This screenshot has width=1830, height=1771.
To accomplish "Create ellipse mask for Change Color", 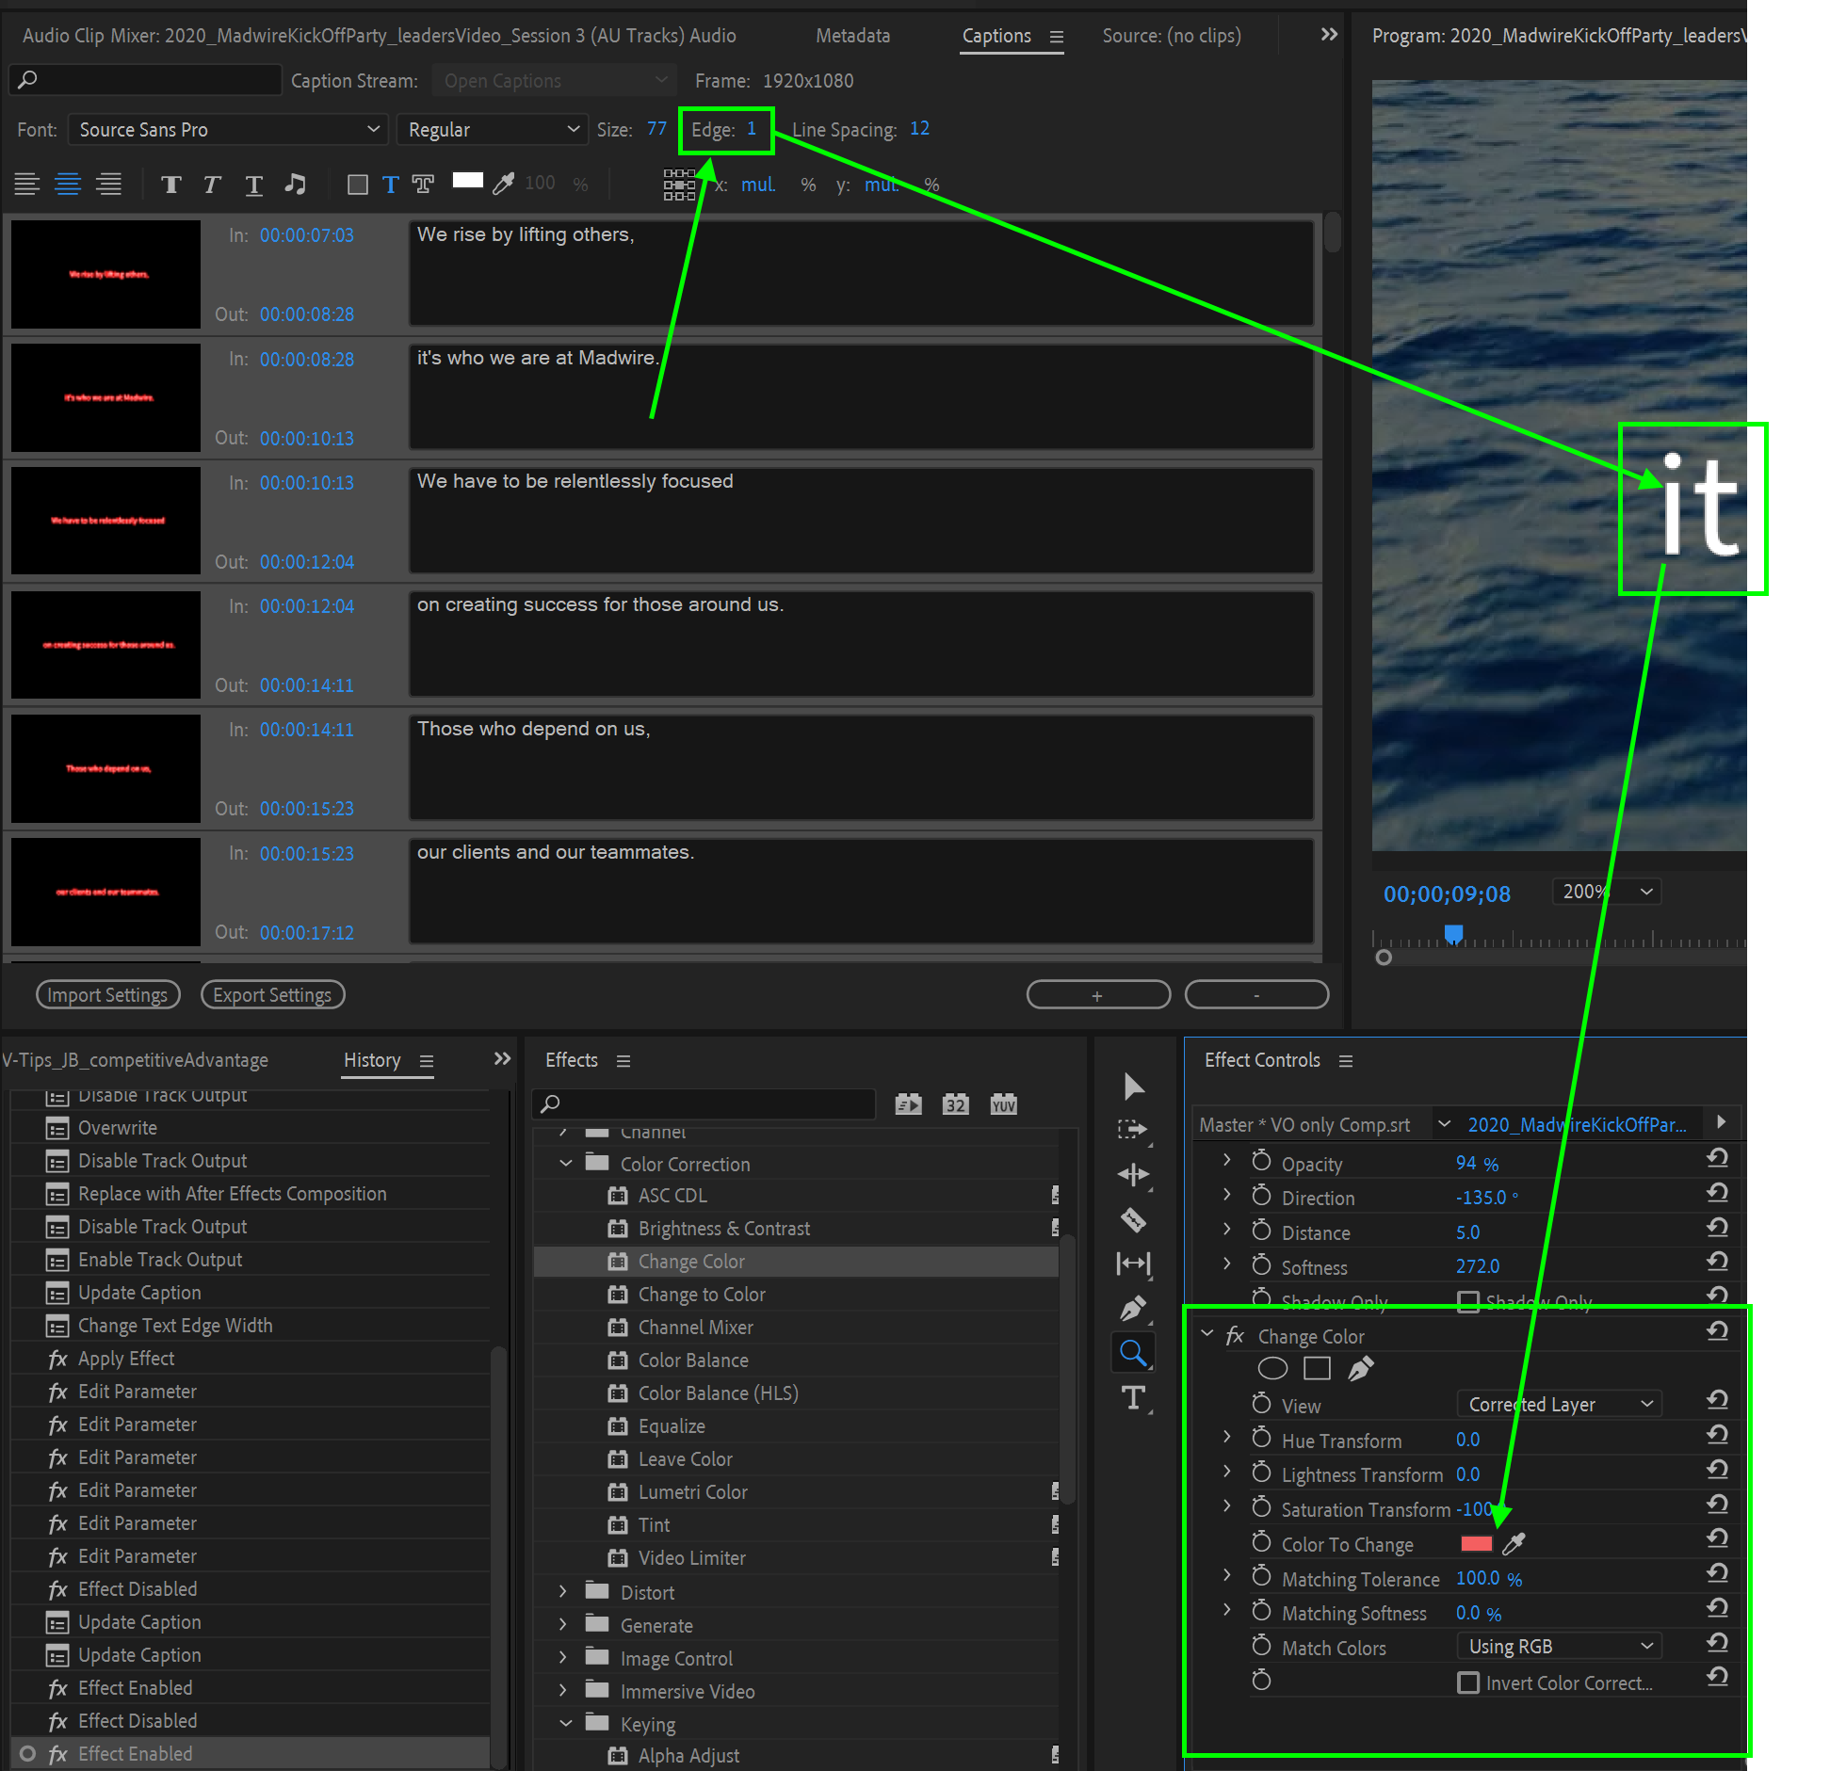I will pyautogui.click(x=1272, y=1369).
